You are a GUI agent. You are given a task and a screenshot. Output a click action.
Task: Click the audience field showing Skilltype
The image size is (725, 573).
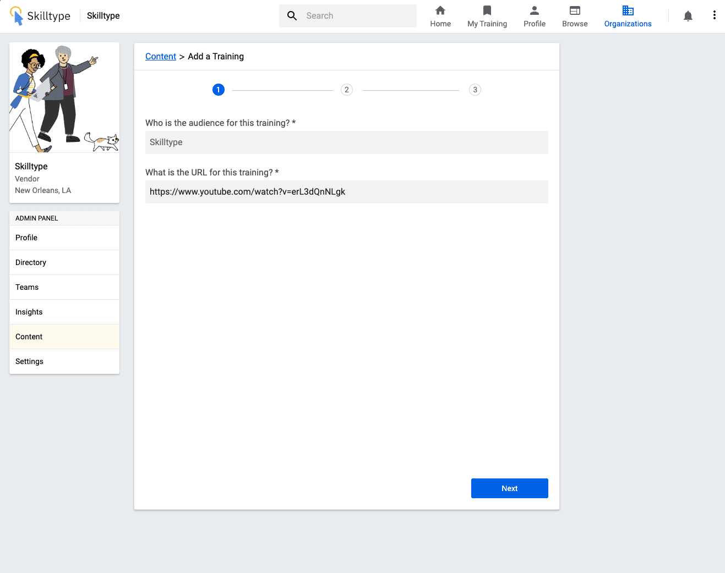coord(347,142)
